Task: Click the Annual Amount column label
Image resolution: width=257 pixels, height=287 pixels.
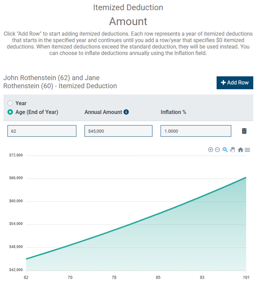Action: pyautogui.click(x=103, y=112)
